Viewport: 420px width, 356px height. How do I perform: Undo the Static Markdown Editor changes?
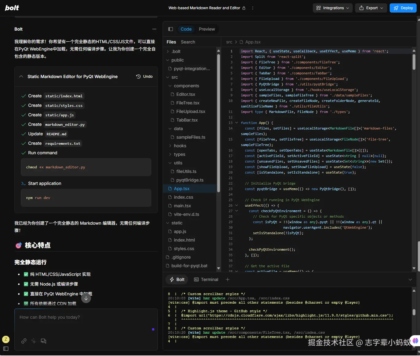[x=144, y=77]
